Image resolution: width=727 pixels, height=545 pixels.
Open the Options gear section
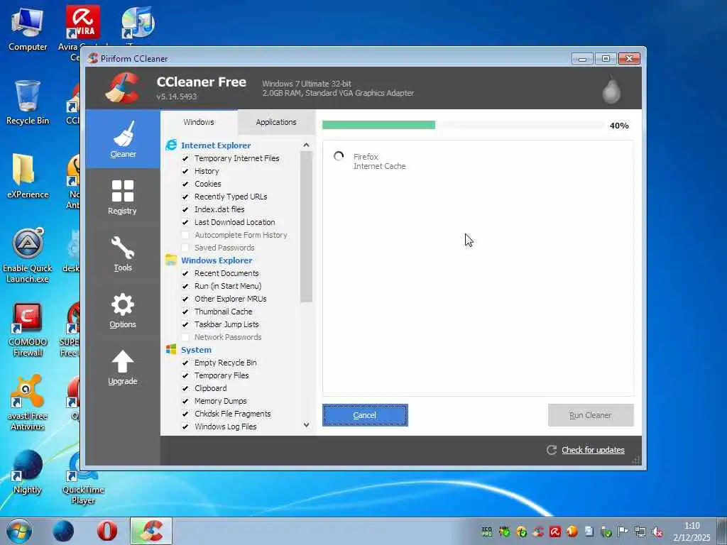[x=123, y=304]
